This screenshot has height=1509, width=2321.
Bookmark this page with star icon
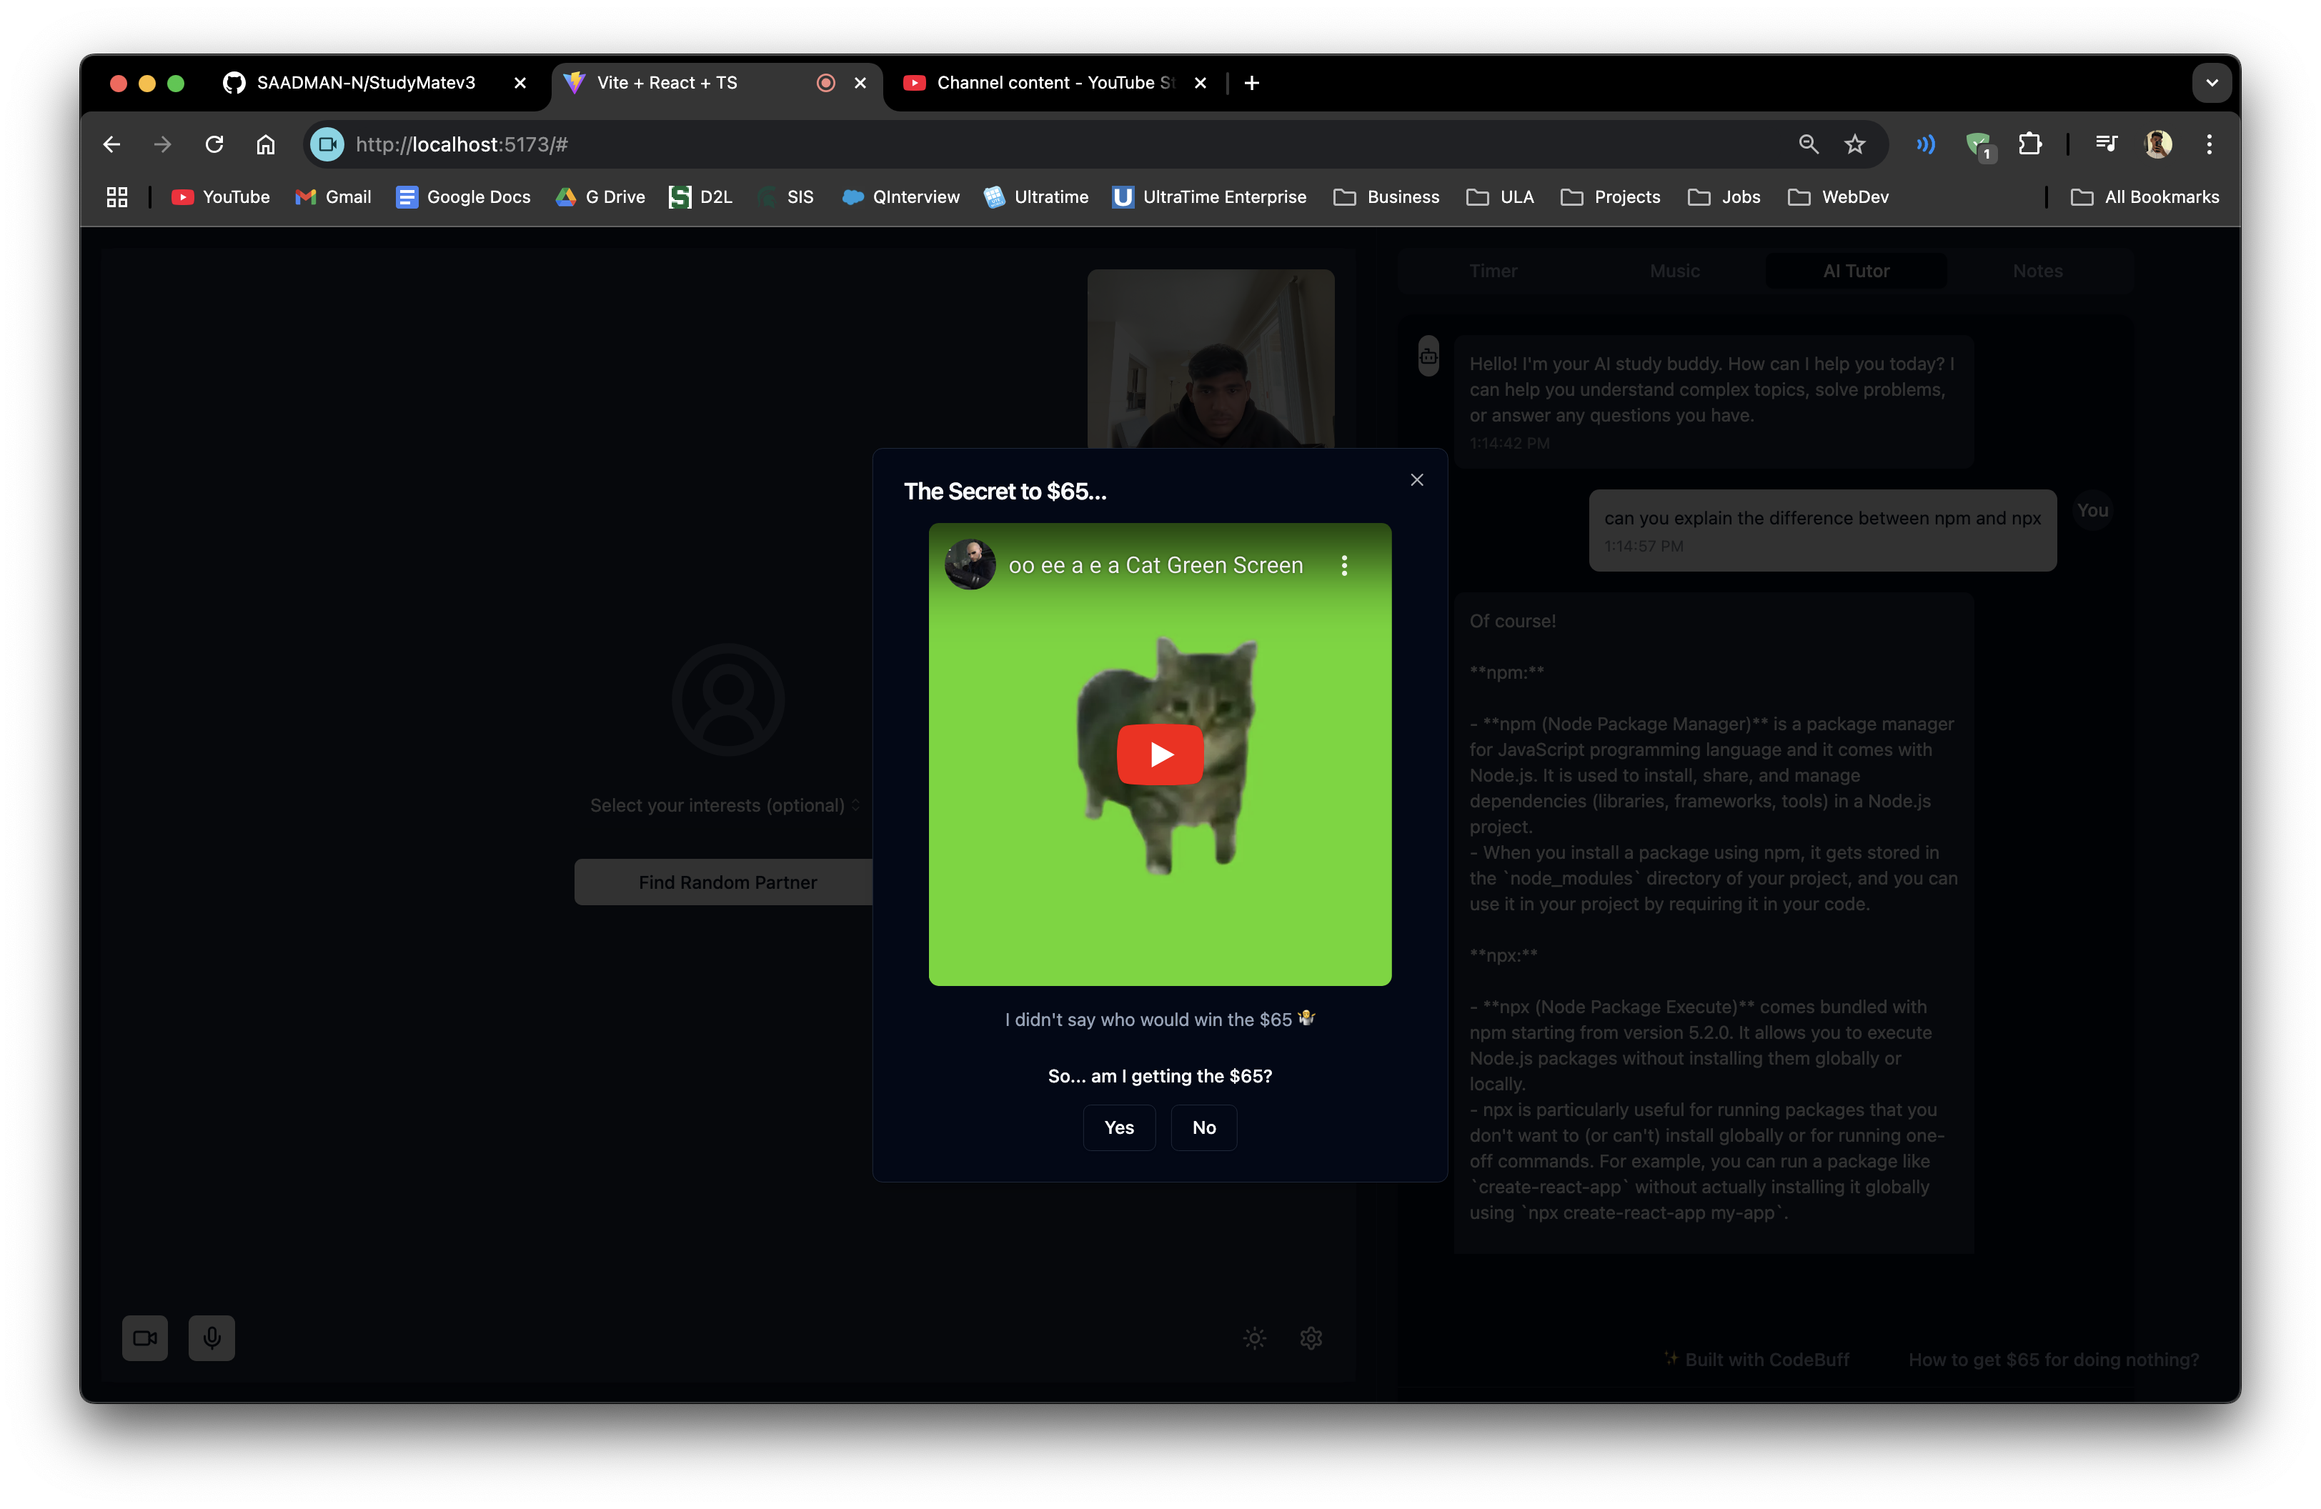pyautogui.click(x=1854, y=144)
